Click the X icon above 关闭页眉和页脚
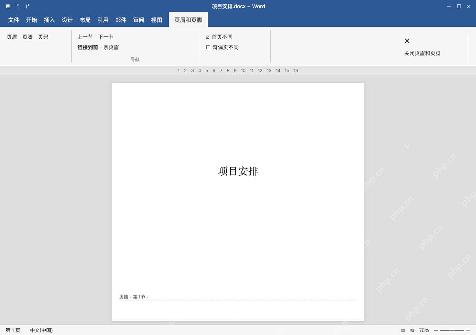The image size is (476, 335). pos(407,41)
